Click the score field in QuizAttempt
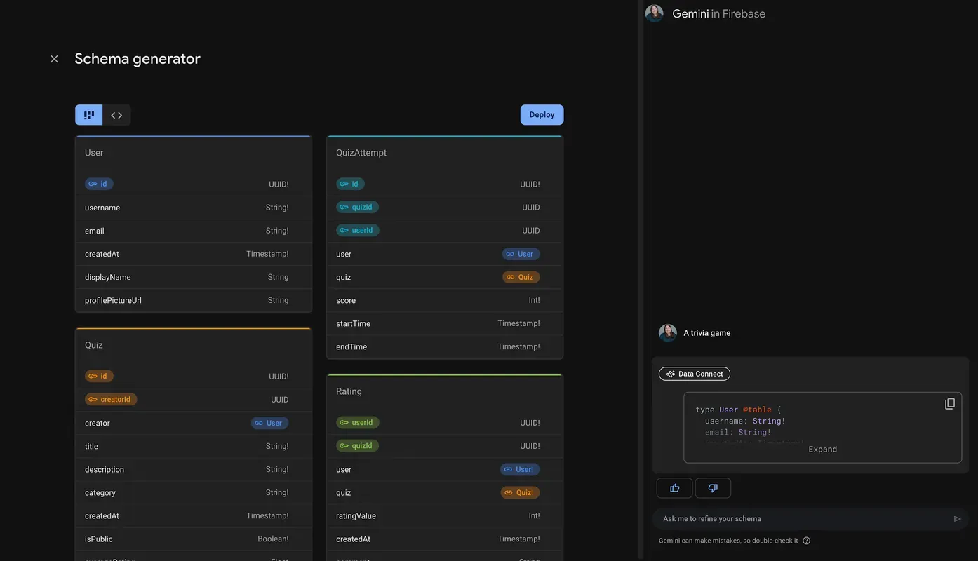Viewport: 978px width, 561px height. pyautogui.click(x=445, y=300)
